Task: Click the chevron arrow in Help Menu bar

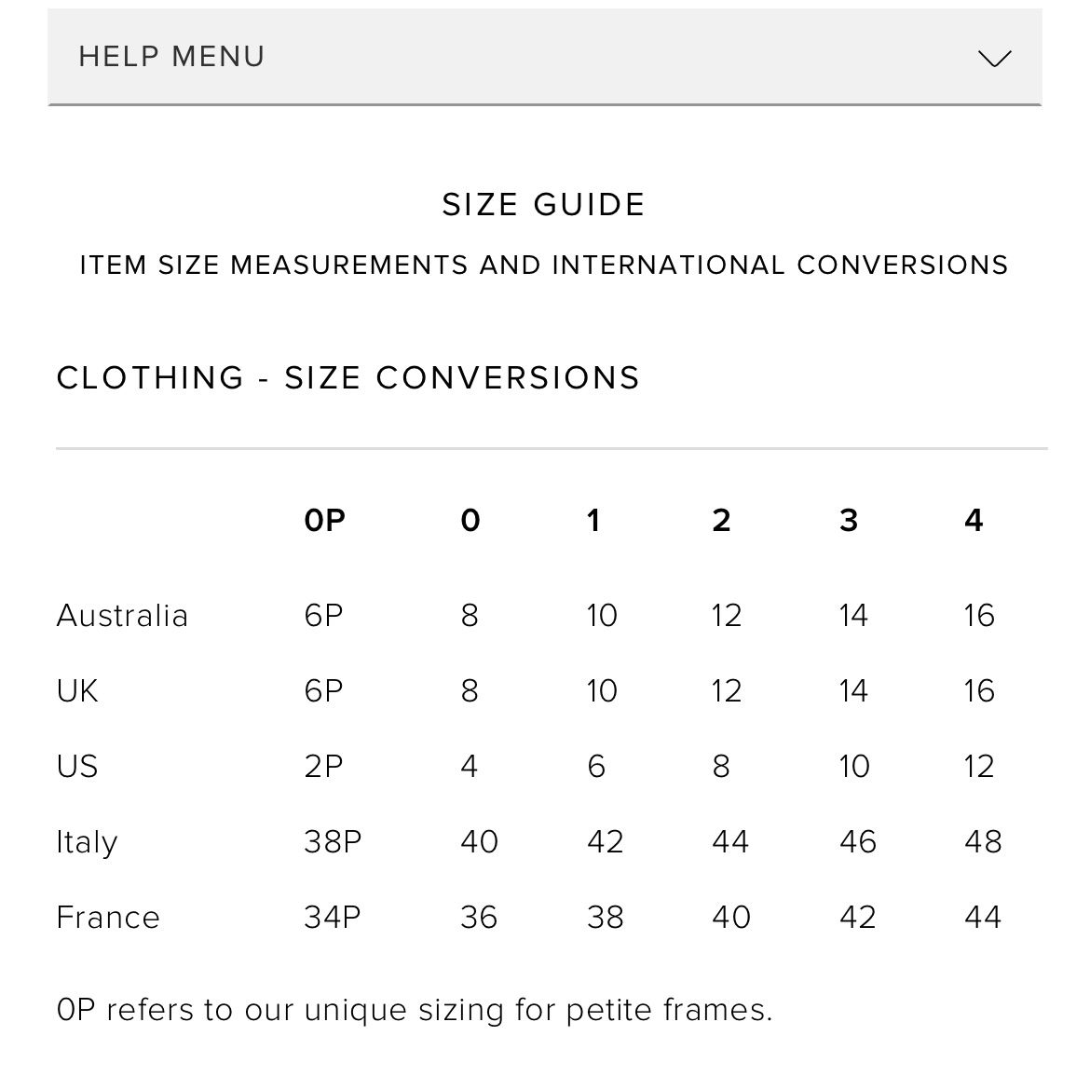Action: 994,59
